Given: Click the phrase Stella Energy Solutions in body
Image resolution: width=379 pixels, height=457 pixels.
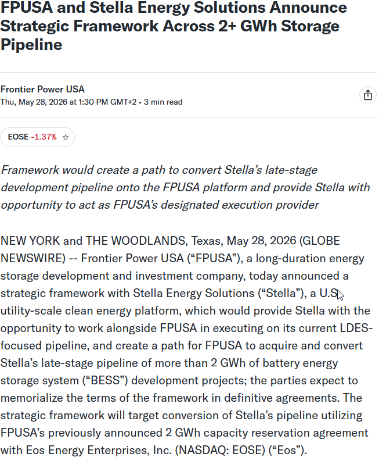Looking at the screenshot, I should [x=194, y=293].
